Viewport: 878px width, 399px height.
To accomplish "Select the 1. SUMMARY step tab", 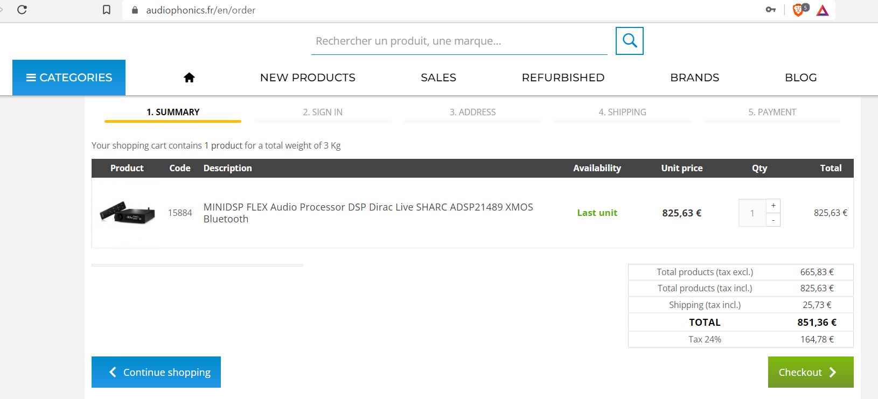I will click(x=173, y=112).
